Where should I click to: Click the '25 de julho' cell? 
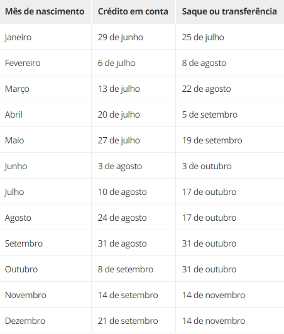coord(203,38)
